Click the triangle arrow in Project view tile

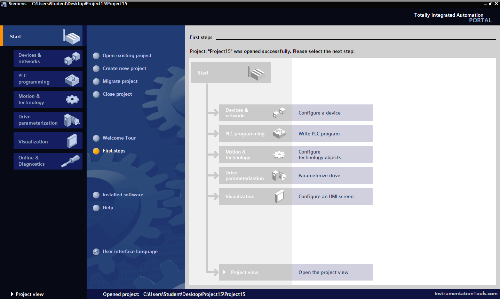(224, 272)
